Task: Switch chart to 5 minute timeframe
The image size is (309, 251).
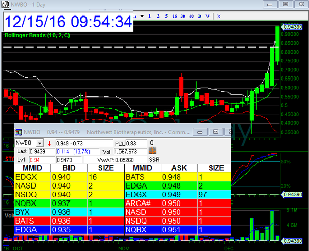Action: [166, 16]
